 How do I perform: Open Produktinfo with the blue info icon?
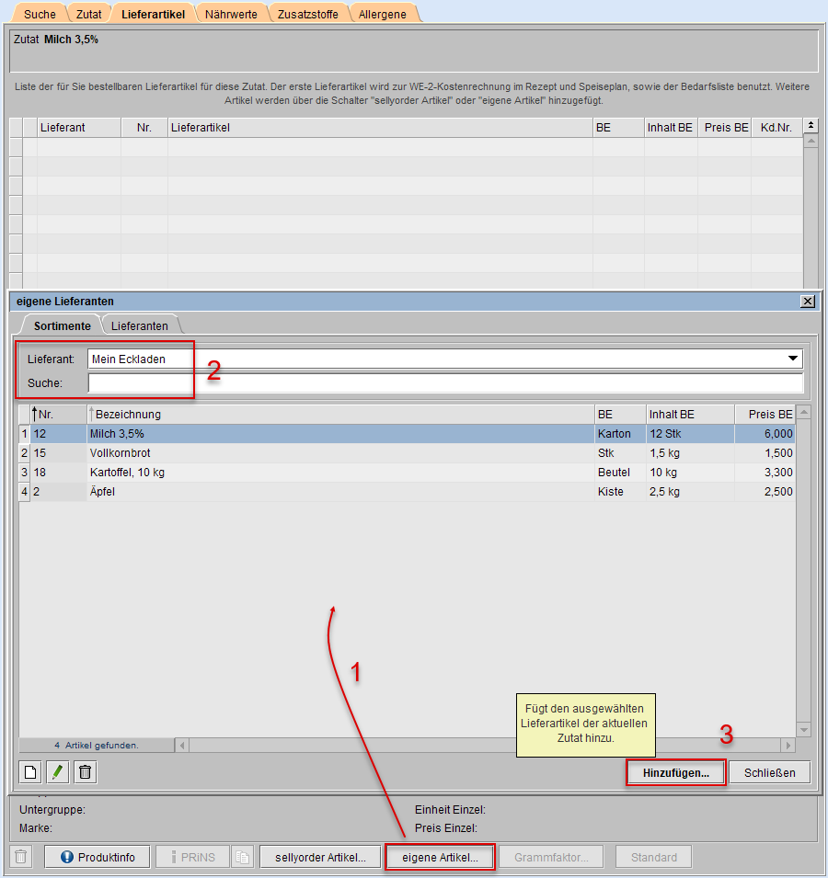[97, 857]
